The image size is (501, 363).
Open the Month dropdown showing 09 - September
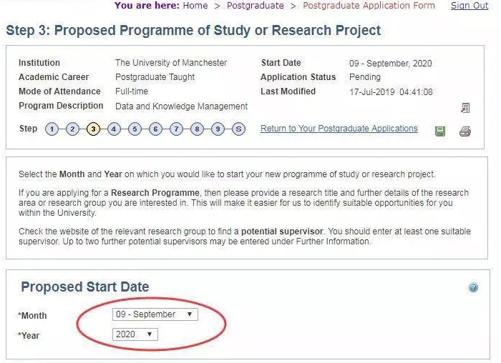click(155, 314)
